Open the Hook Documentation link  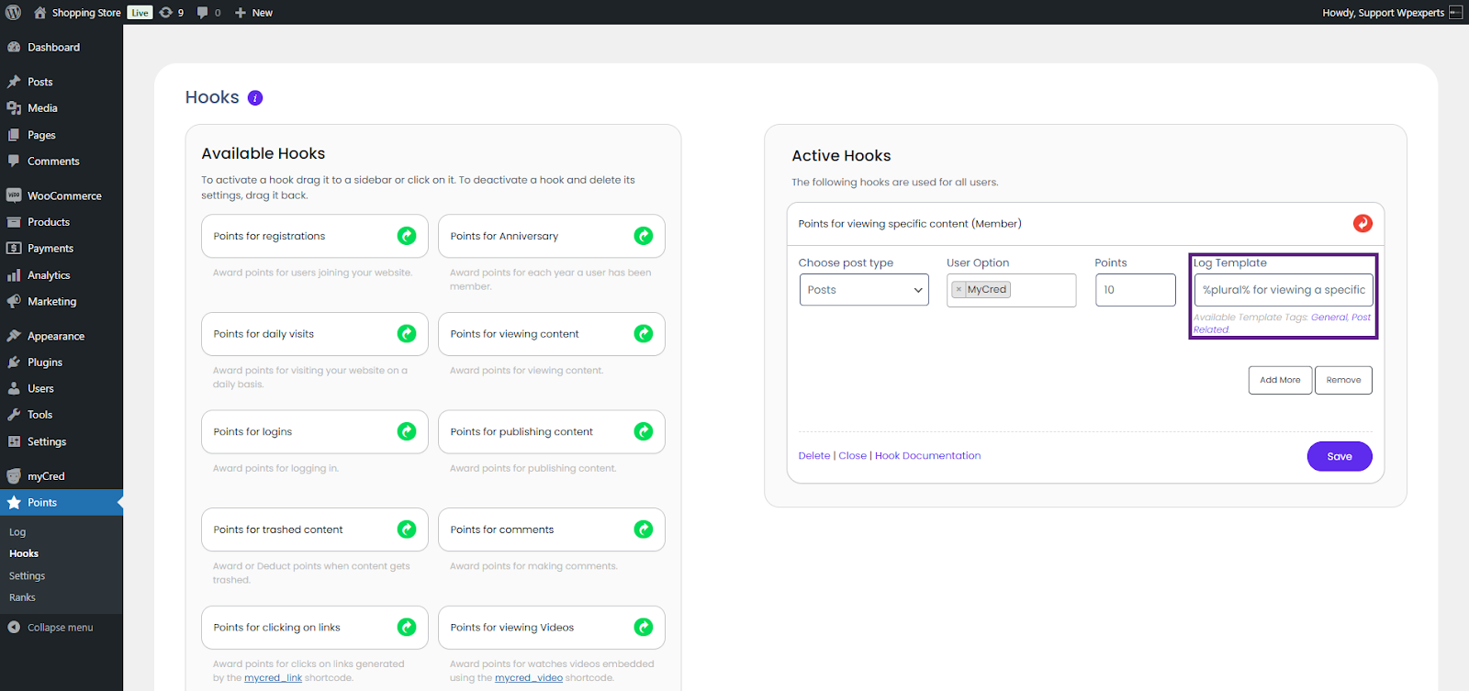click(x=927, y=456)
